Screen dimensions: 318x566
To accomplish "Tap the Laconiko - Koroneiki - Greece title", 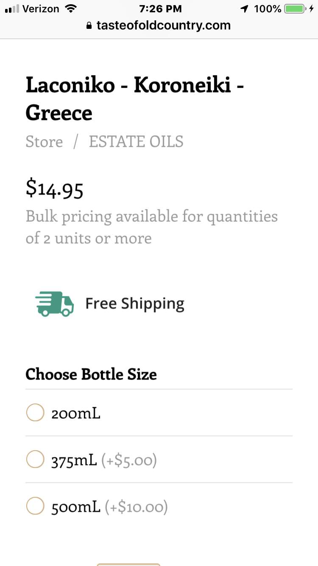I will [x=134, y=98].
